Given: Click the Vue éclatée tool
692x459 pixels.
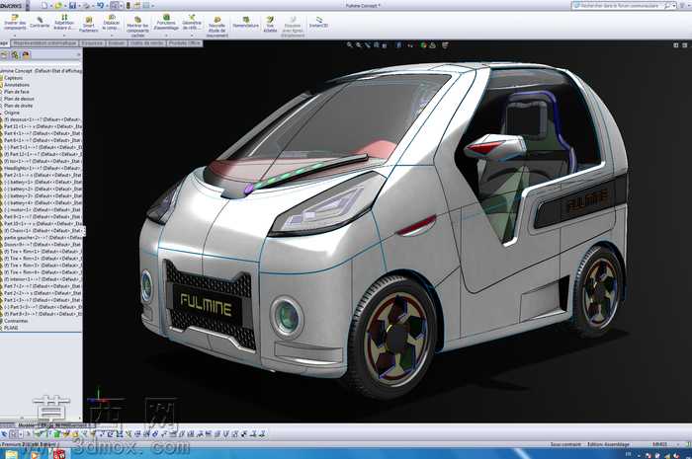Looking at the screenshot, I should pos(270,25).
